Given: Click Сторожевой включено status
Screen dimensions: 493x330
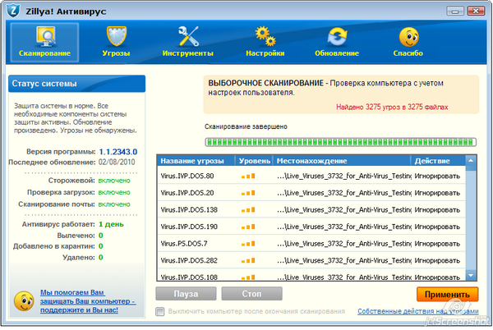Looking at the screenshot, I should coord(114,181).
